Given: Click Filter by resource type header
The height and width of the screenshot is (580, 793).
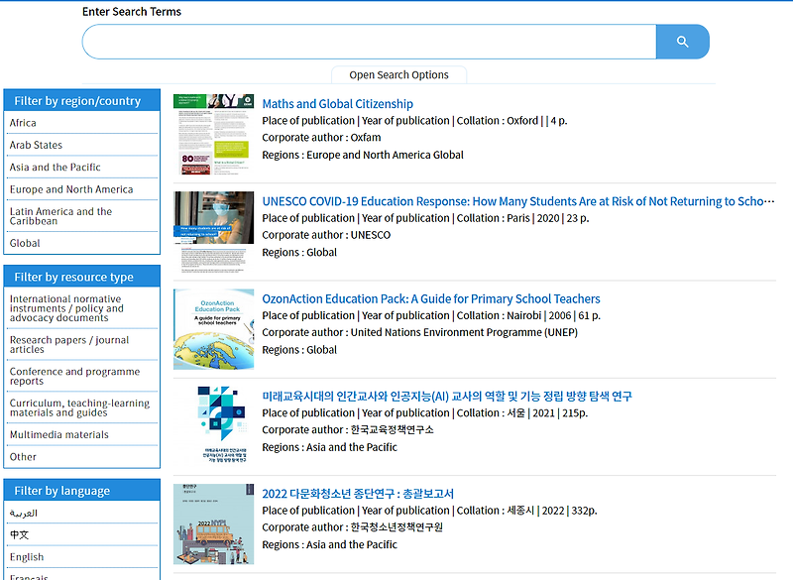Looking at the screenshot, I should [82, 277].
